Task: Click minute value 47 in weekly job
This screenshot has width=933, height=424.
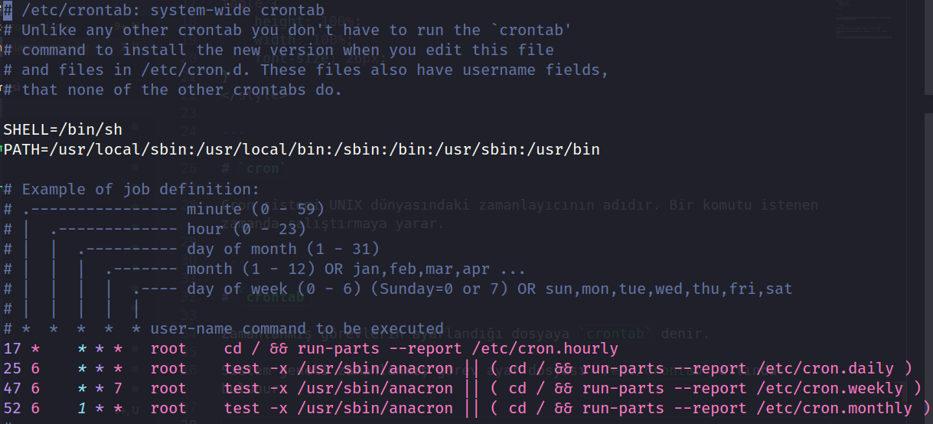Action: 12,388
